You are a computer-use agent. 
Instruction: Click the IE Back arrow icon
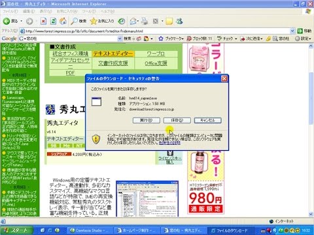pos(7,21)
